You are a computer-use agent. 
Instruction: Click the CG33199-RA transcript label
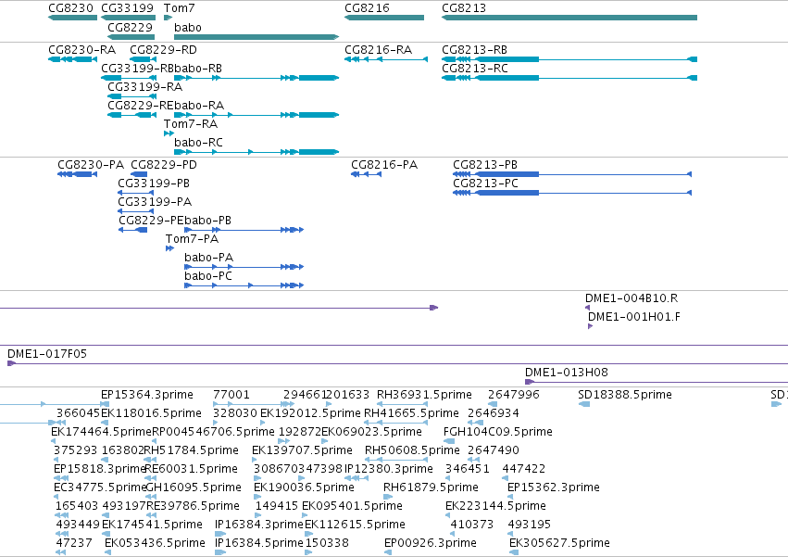coord(145,87)
